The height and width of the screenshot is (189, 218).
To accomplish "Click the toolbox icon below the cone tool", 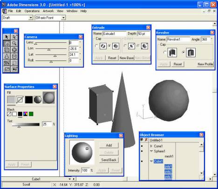I will tap(7, 63).
